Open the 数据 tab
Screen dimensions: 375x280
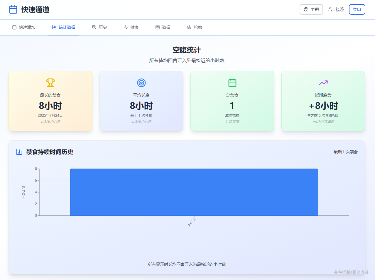click(163, 27)
